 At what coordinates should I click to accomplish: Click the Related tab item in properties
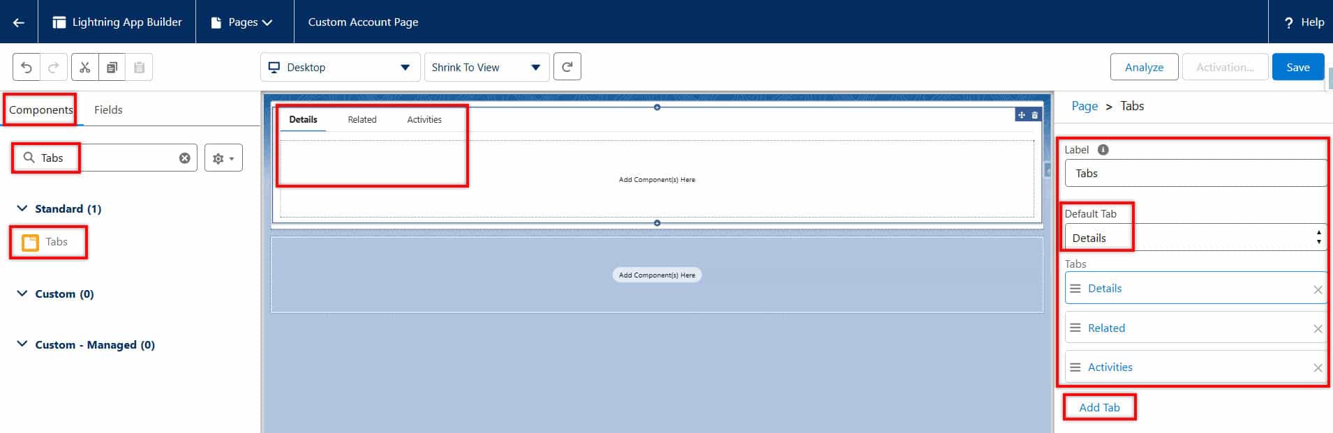(x=1106, y=328)
